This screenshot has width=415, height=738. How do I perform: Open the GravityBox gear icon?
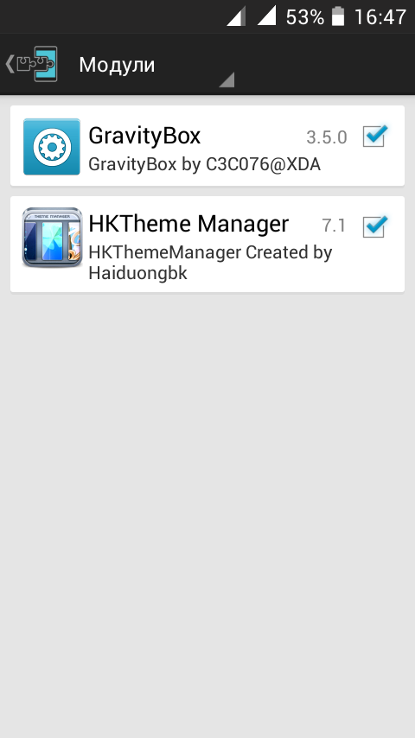coord(52,146)
